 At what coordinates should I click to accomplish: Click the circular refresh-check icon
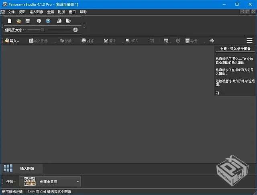click(178, 41)
